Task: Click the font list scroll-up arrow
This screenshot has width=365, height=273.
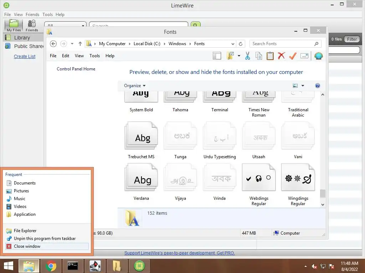Action: 323,95
